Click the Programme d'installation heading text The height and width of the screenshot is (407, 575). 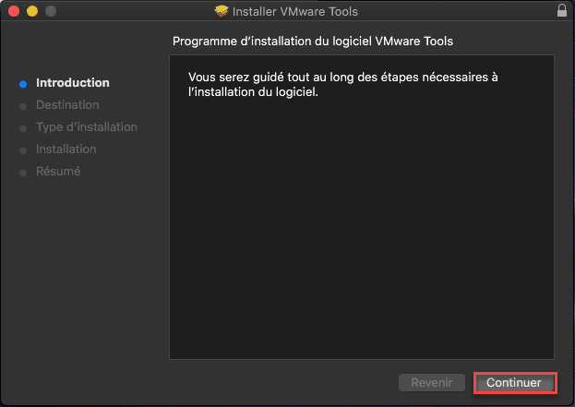pos(313,41)
